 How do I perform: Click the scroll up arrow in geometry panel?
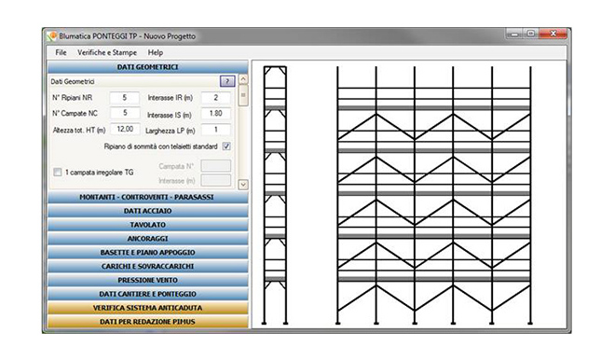click(x=243, y=79)
